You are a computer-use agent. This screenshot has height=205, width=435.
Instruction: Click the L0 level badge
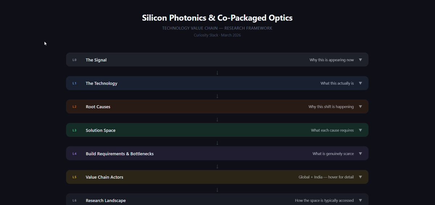pyautogui.click(x=74, y=60)
